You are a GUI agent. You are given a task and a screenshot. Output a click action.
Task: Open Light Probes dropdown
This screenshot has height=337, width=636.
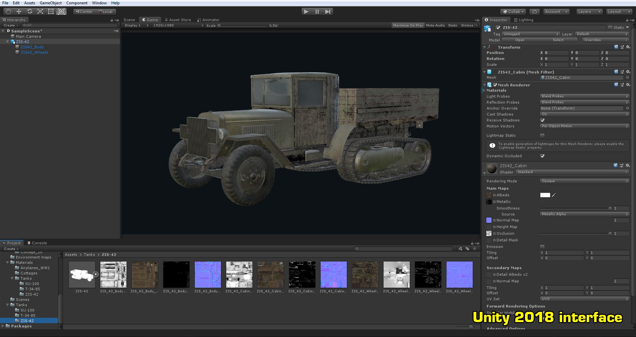pos(585,96)
